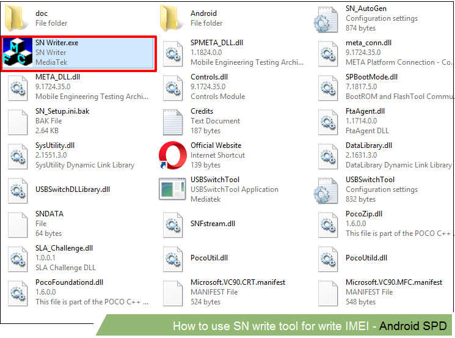The height and width of the screenshot is (338, 455).
Task: Select the PocoZip.dll file icon
Action: (328, 225)
